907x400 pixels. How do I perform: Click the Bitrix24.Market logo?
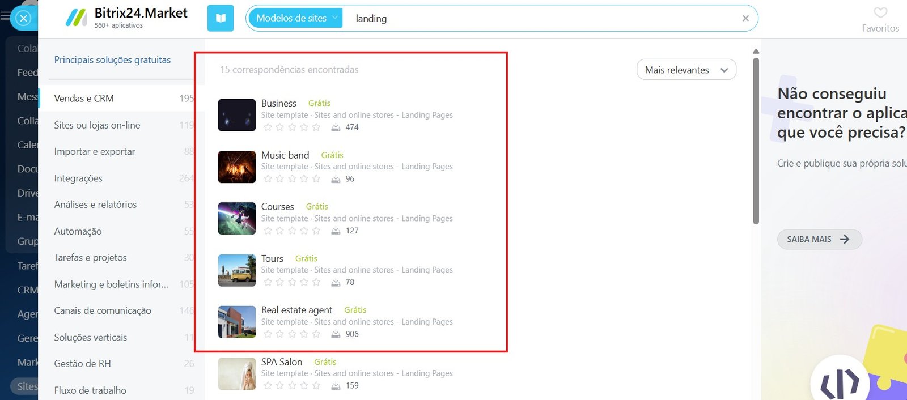126,18
